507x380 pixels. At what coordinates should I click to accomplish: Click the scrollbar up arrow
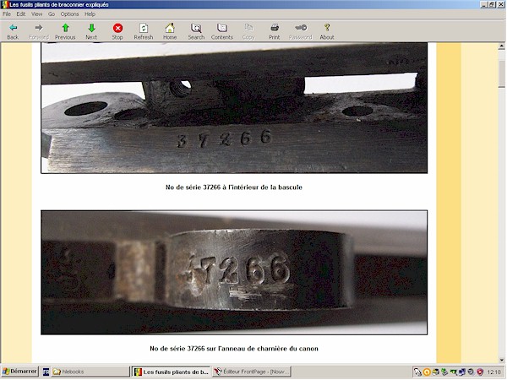(501, 46)
